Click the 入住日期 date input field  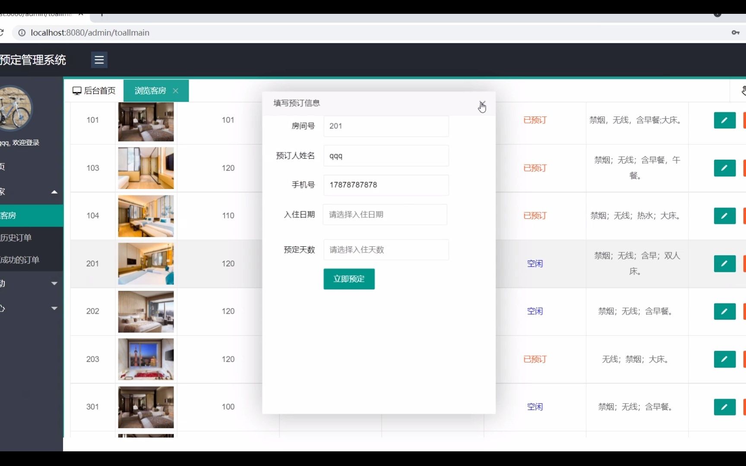click(385, 214)
